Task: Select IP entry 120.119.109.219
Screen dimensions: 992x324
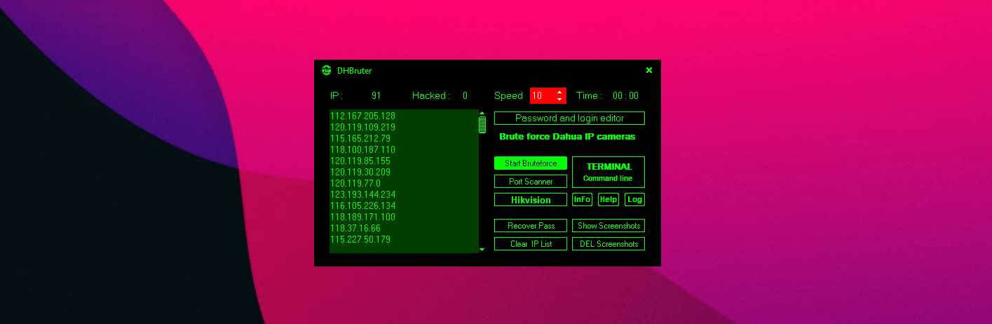Action: (x=362, y=127)
